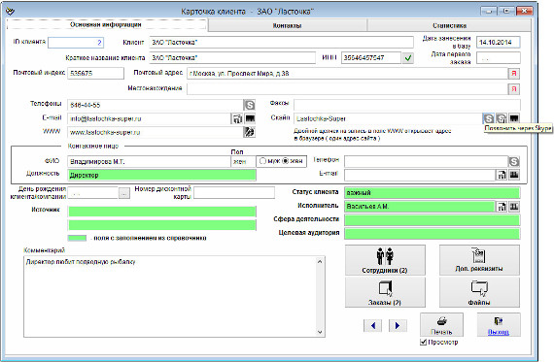This screenshot has height=362, width=554.
Task: Click the Клиент name field
Action: pyautogui.click(x=281, y=43)
